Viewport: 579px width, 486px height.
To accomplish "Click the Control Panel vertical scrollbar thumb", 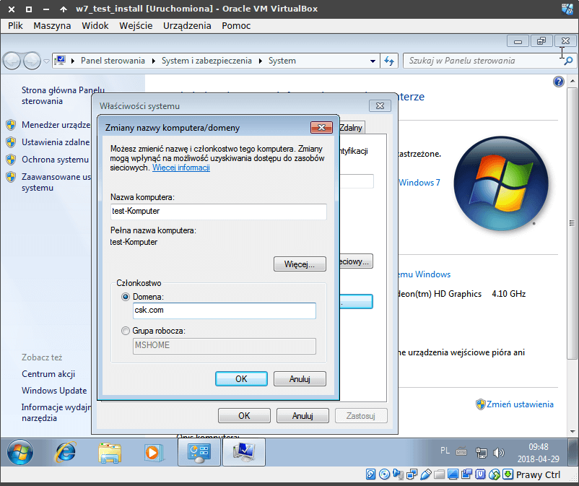I will coord(572,223).
